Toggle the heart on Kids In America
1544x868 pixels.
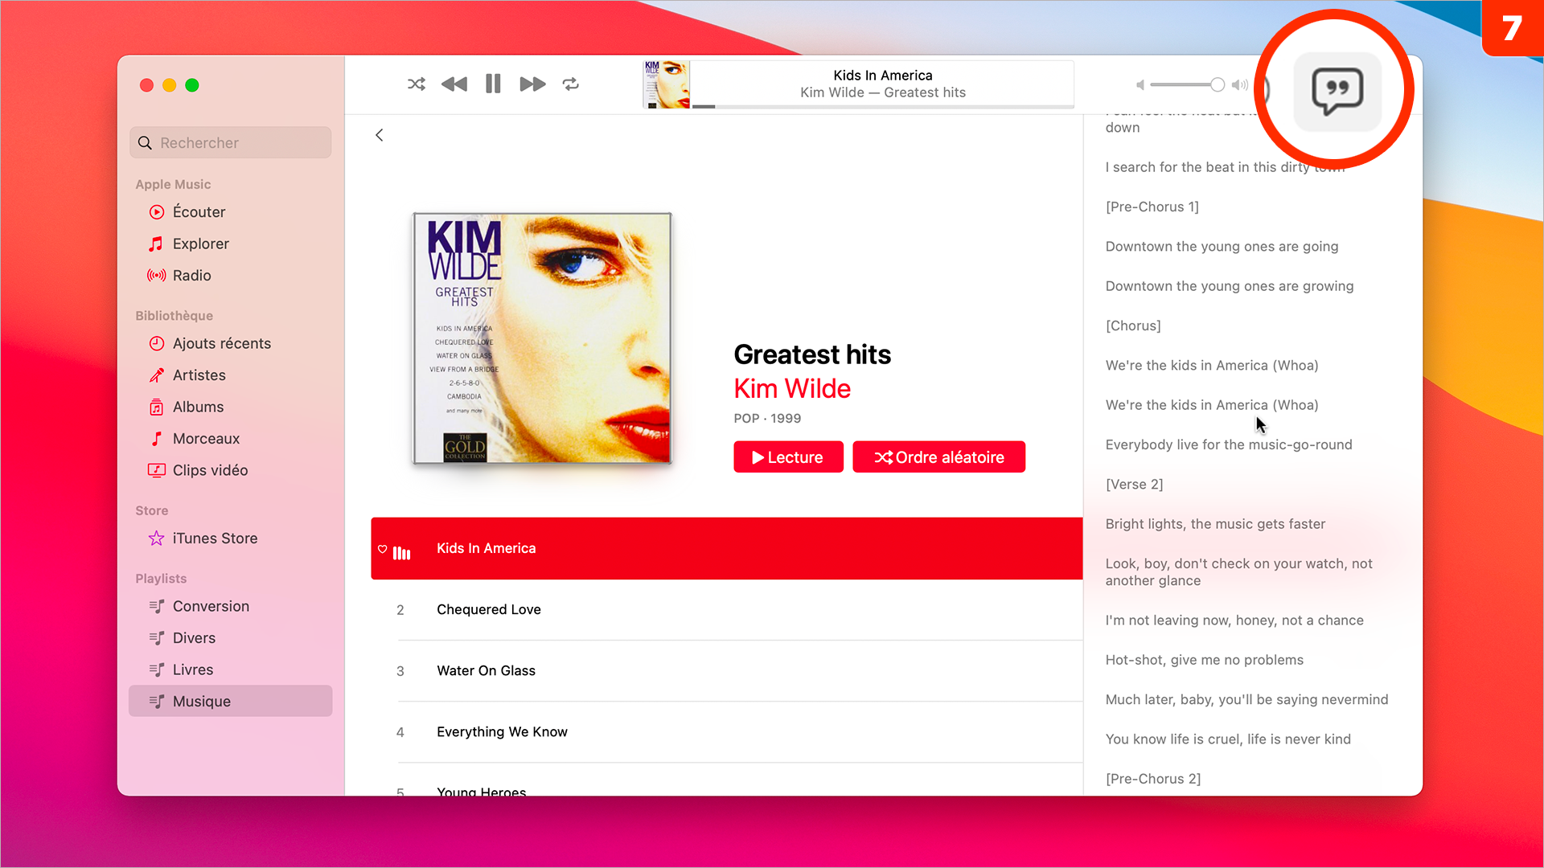pyautogui.click(x=383, y=549)
